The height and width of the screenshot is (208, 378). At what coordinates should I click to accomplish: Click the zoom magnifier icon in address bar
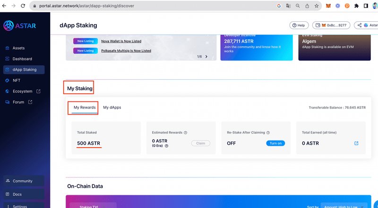click(298, 6)
